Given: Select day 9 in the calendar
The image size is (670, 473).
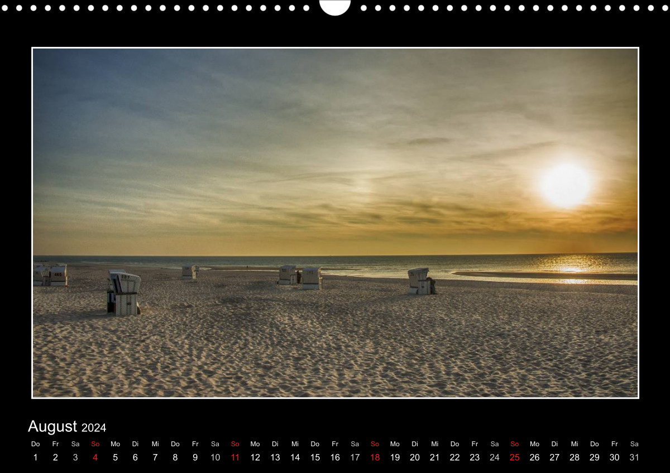Looking at the screenshot, I should click(x=195, y=457).
